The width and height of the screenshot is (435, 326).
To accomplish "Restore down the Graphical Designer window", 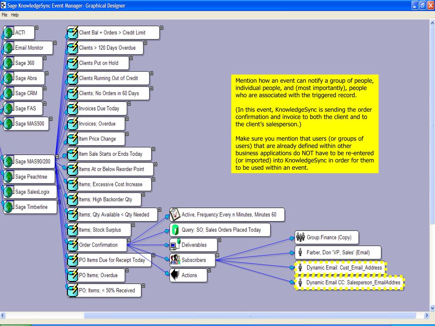I will click(x=423, y=5).
